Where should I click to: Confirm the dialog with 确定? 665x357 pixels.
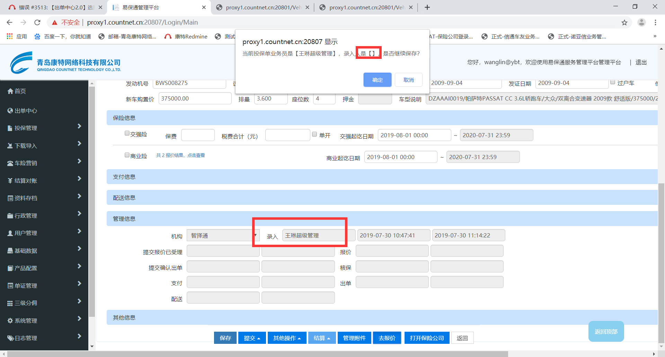point(377,80)
